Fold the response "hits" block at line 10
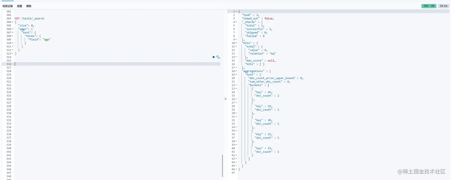451x180 pixels. [x=236, y=43]
